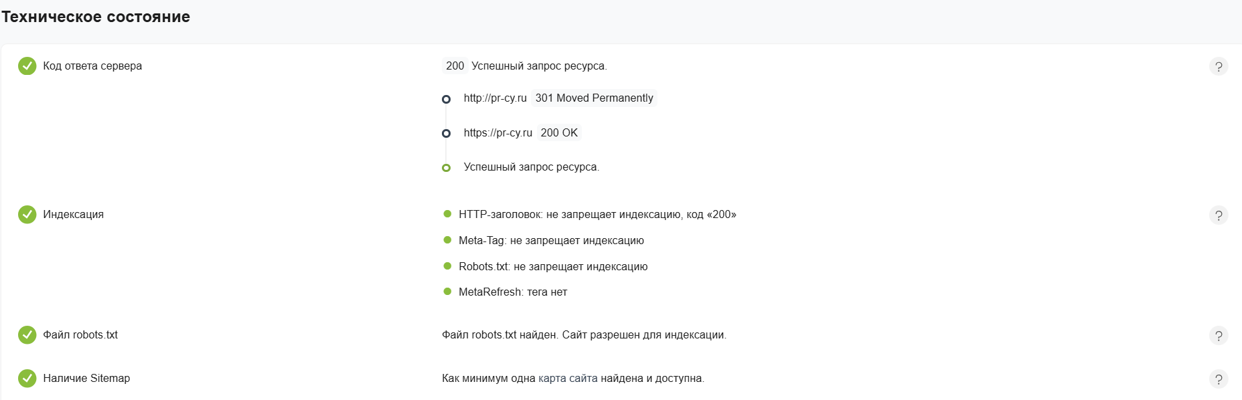Viewport: 1242px width, 400px height.
Task: Click the green checkmark beside Индексация
Action: (x=27, y=215)
